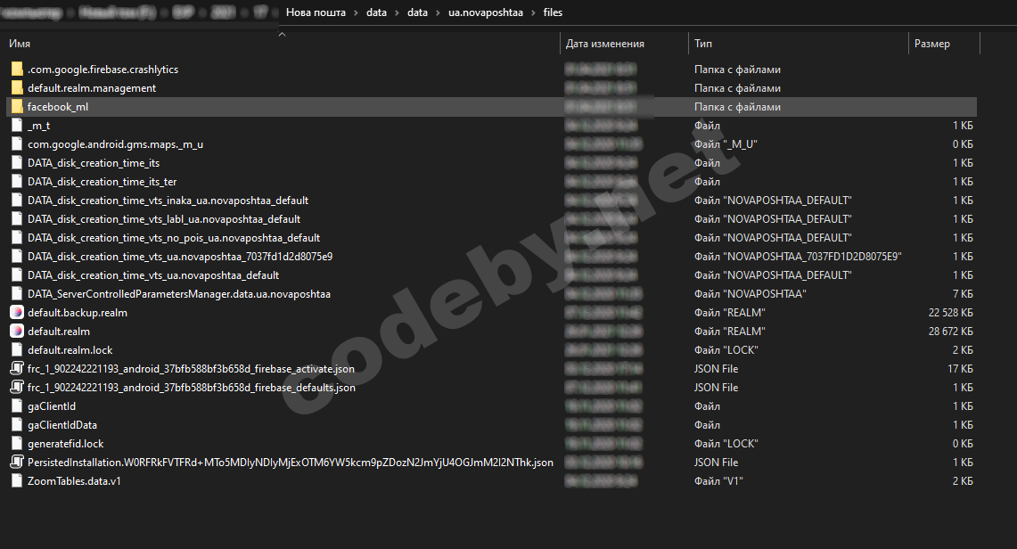Viewport: 1017px width, 549px height.
Task: Expand chevron before files breadcrumb
Action: point(533,13)
